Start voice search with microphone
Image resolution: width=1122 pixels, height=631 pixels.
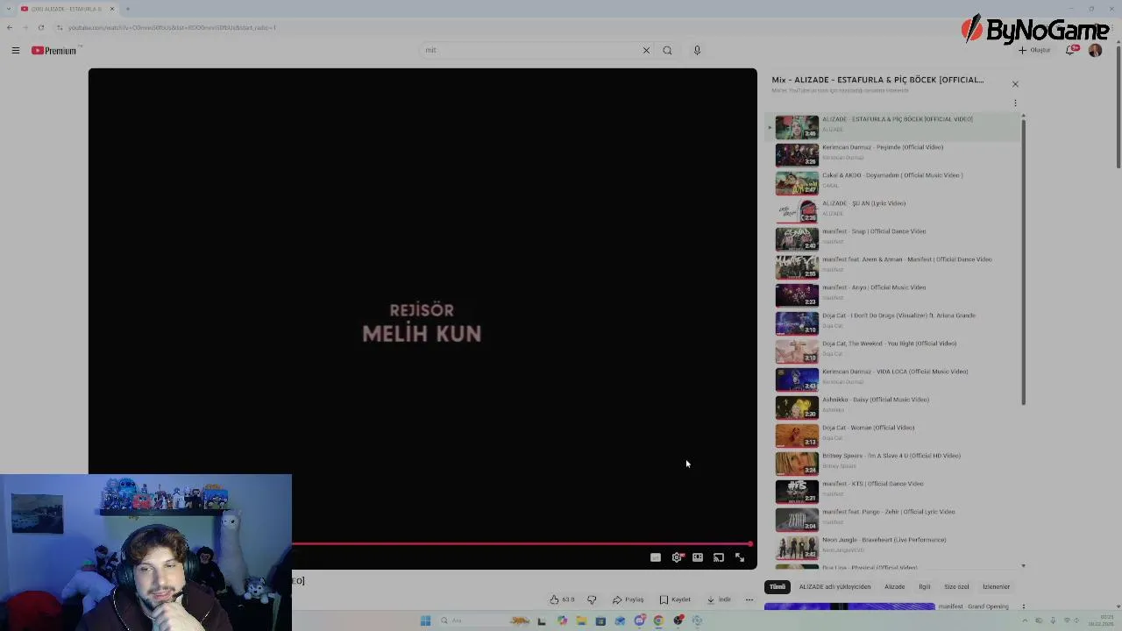coord(697,51)
